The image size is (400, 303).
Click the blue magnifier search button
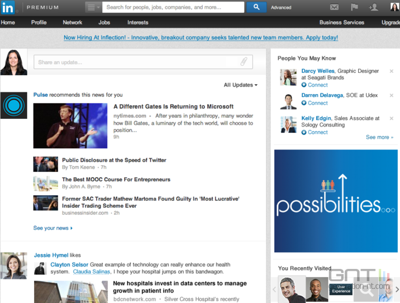[256, 8]
